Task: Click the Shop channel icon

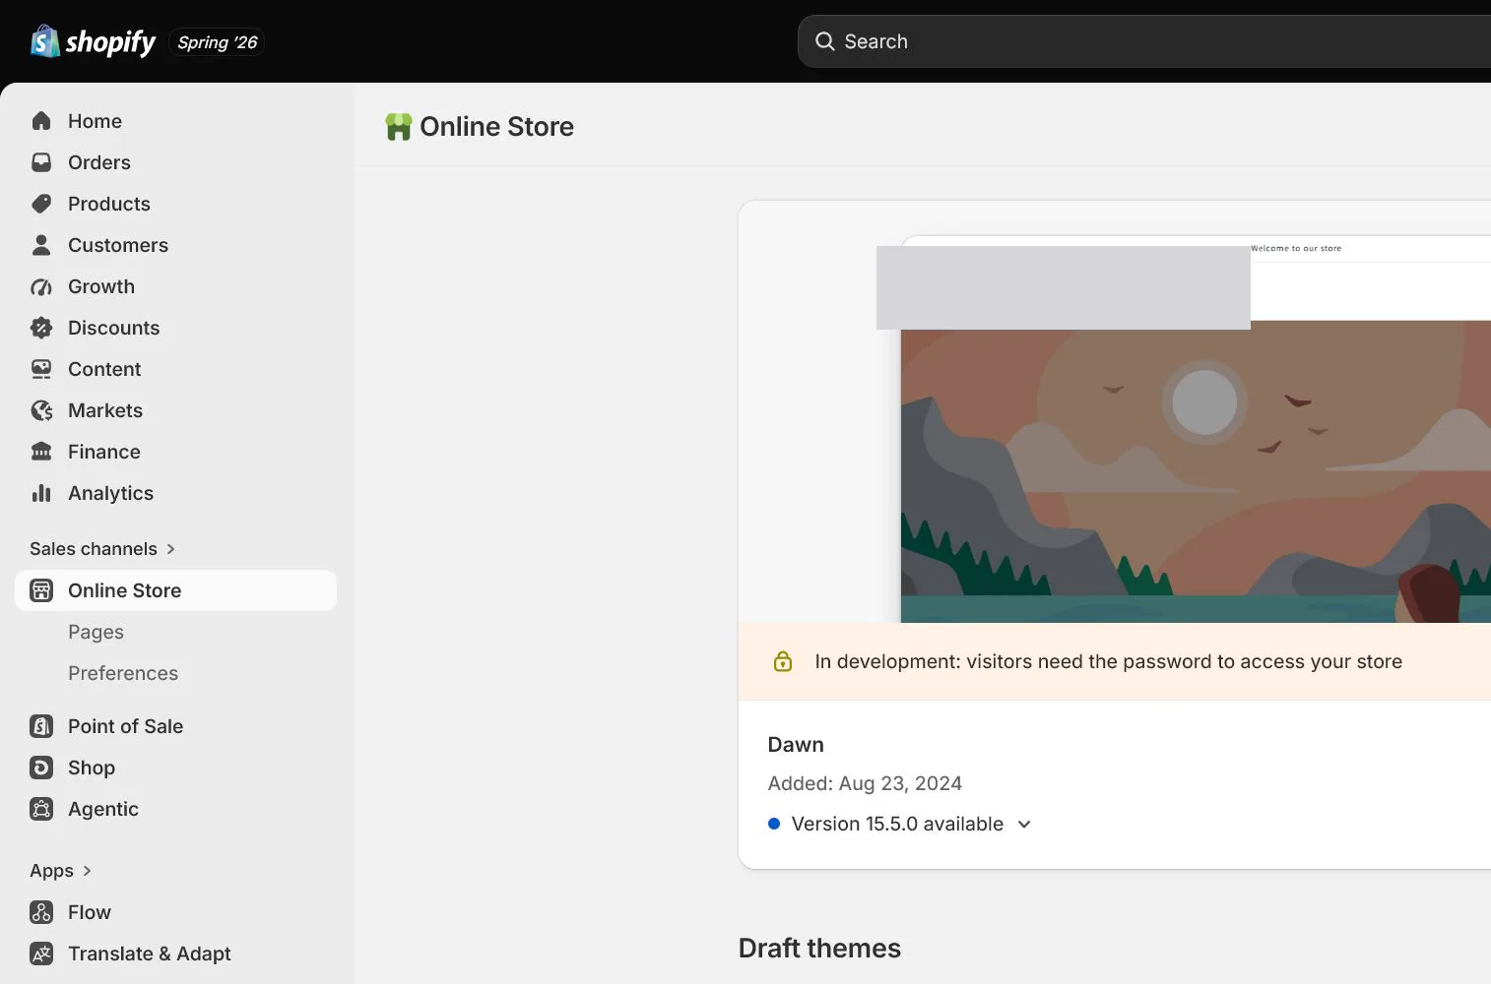Action: pos(41,768)
